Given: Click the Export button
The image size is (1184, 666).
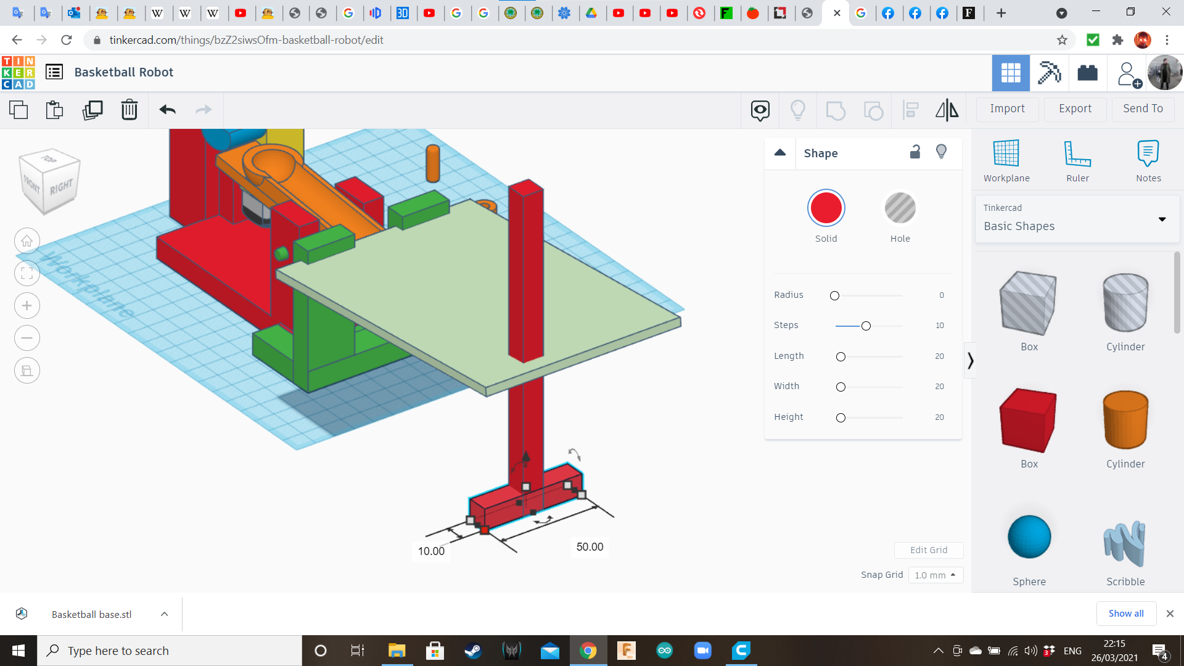Looking at the screenshot, I should tap(1075, 109).
